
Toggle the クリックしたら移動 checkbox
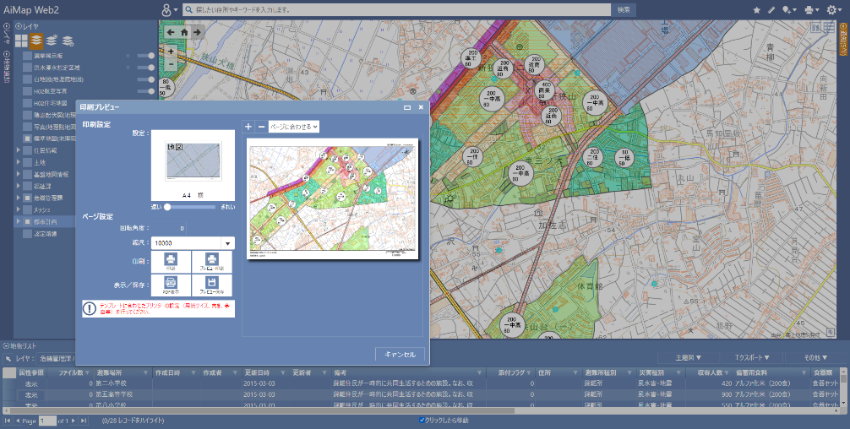coord(423,420)
